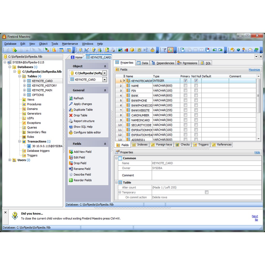Click the Add New Field icon
This screenshot has height=265, width=265.
tap(71, 152)
